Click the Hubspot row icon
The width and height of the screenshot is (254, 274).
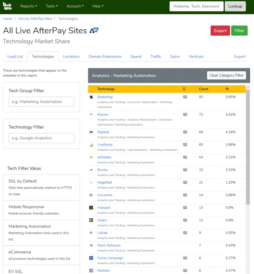[x=91, y=208]
